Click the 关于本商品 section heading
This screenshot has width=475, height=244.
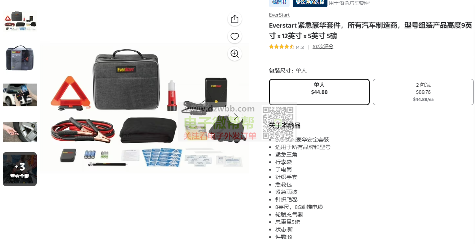[x=284, y=125]
